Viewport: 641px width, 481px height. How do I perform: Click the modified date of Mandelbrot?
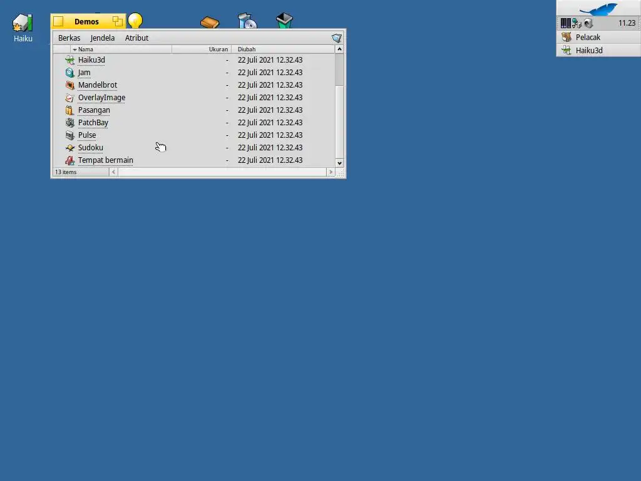270,85
